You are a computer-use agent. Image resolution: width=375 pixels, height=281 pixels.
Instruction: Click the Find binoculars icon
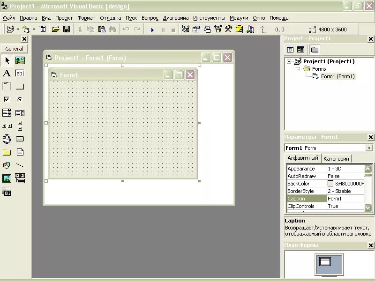coord(112,30)
